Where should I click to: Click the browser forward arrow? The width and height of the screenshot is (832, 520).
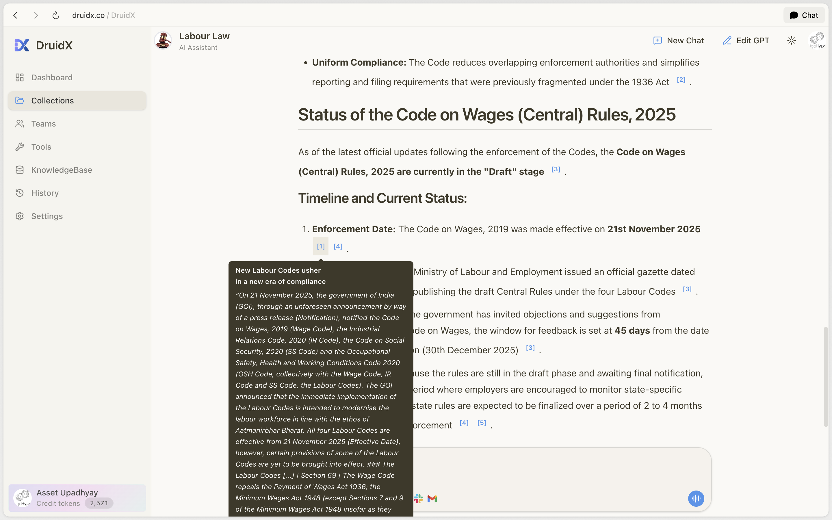36,15
